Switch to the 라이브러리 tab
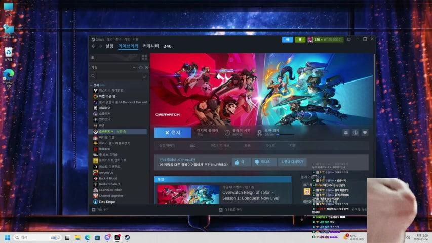The width and height of the screenshot is (432, 243). [128, 46]
